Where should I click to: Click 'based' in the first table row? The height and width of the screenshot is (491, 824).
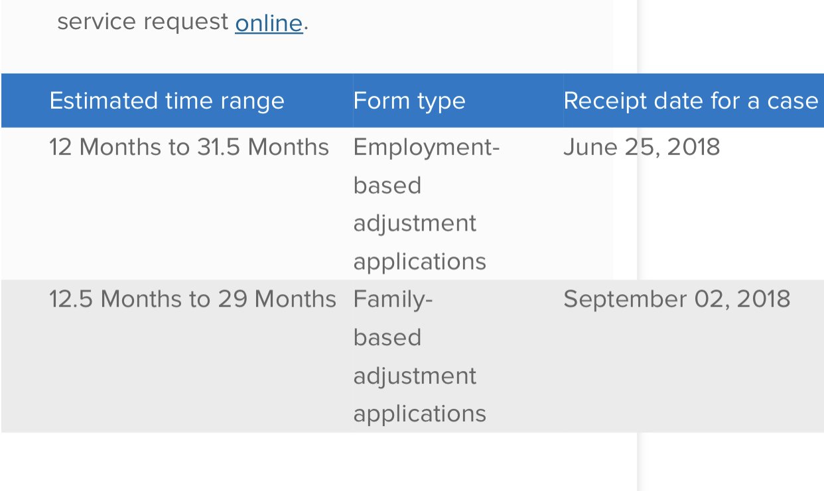(387, 186)
